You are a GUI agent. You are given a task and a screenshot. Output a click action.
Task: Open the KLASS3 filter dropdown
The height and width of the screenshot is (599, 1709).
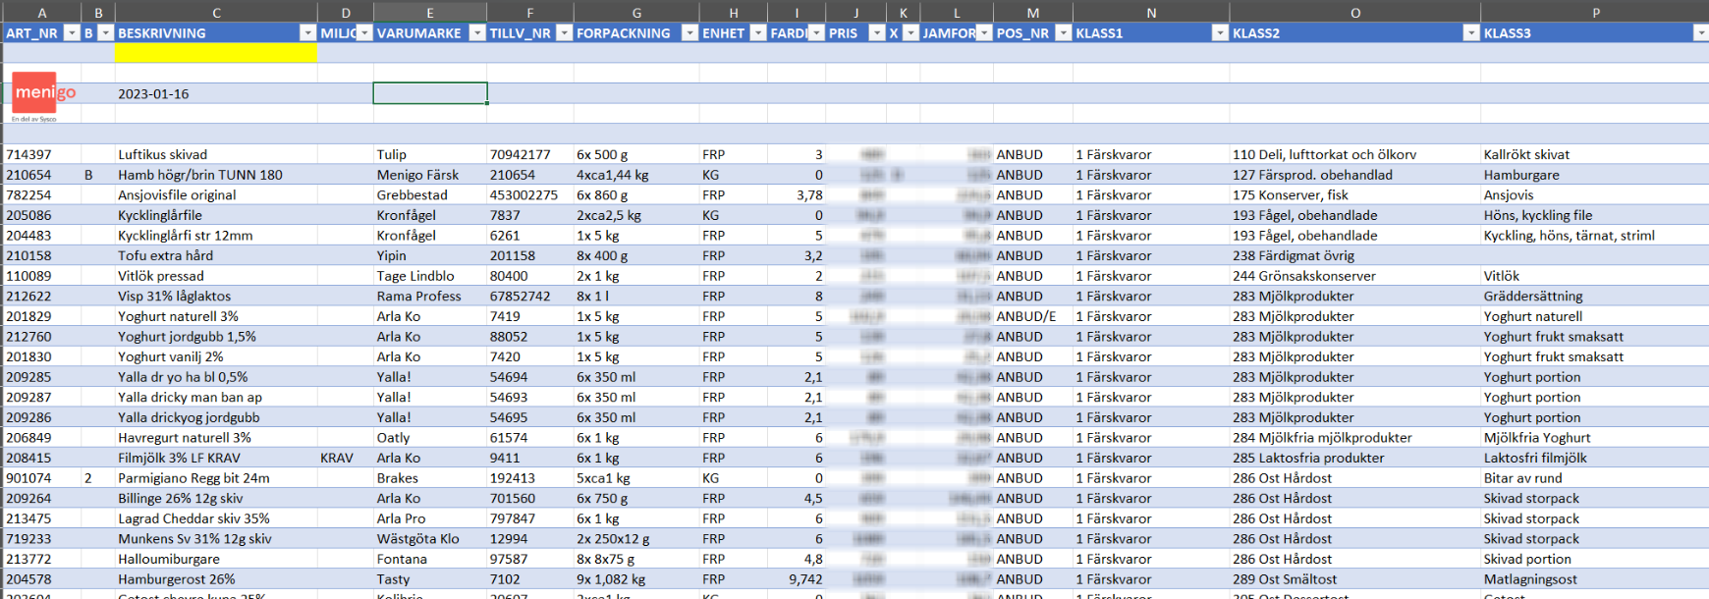pyautogui.click(x=1700, y=32)
